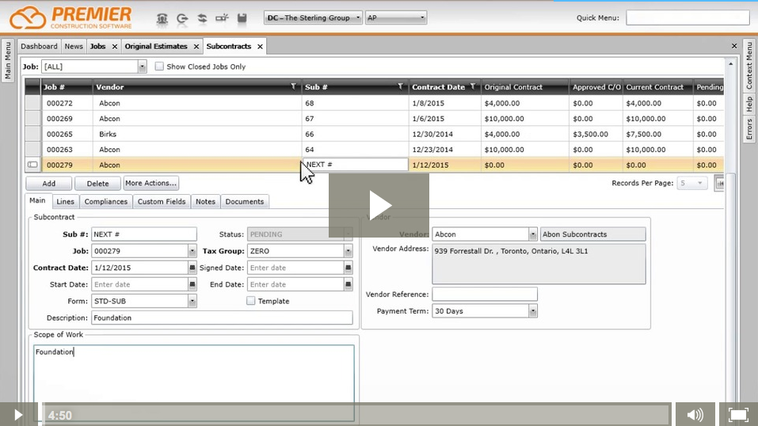Viewport: 758px width, 426px height.
Task: Open the Lines sub-tab
Action: tap(65, 202)
